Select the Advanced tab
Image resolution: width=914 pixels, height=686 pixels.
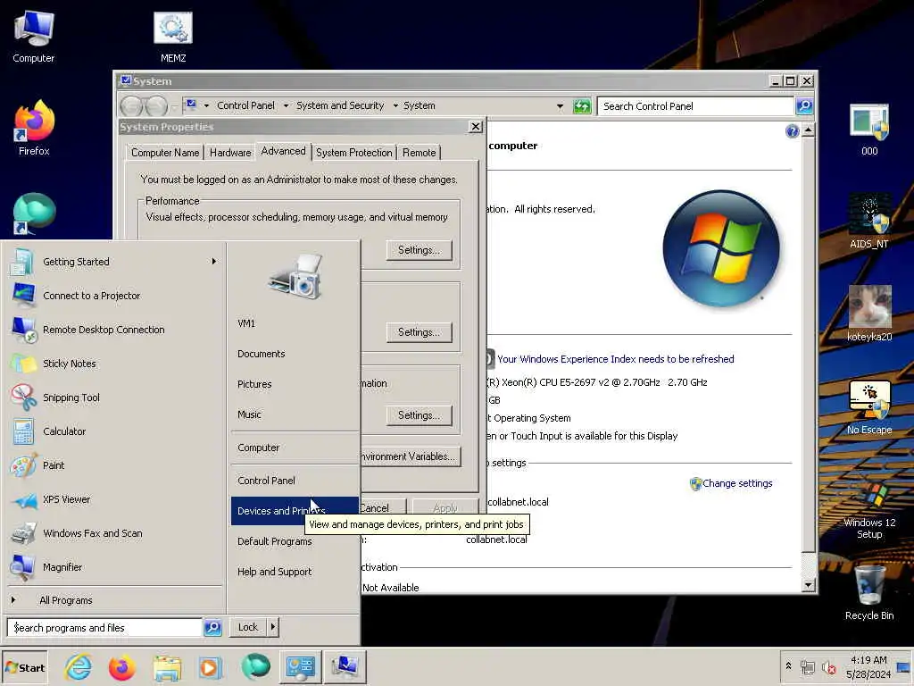(283, 151)
